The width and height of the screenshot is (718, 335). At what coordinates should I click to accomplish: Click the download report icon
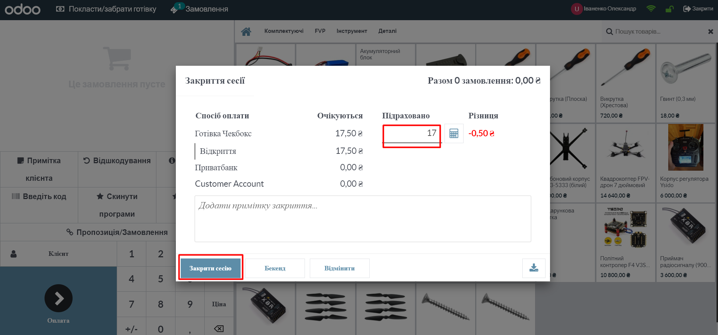pyautogui.click(x=534, y=268)
